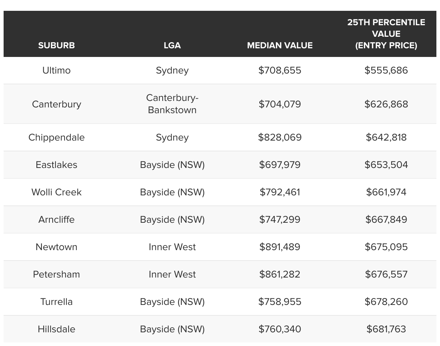Click the Hillsdale suburb name
Image resolution: width=440 pixels, height=346 pixels.
tap(57, 329)
